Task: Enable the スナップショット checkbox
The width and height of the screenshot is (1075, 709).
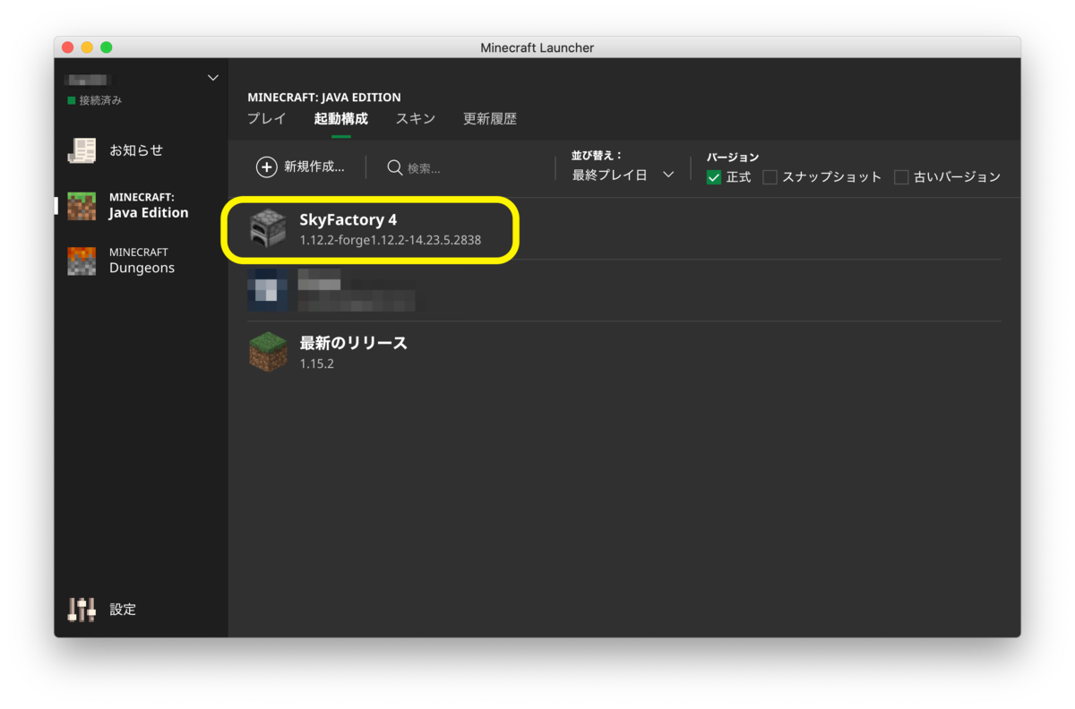Action: 770,177
